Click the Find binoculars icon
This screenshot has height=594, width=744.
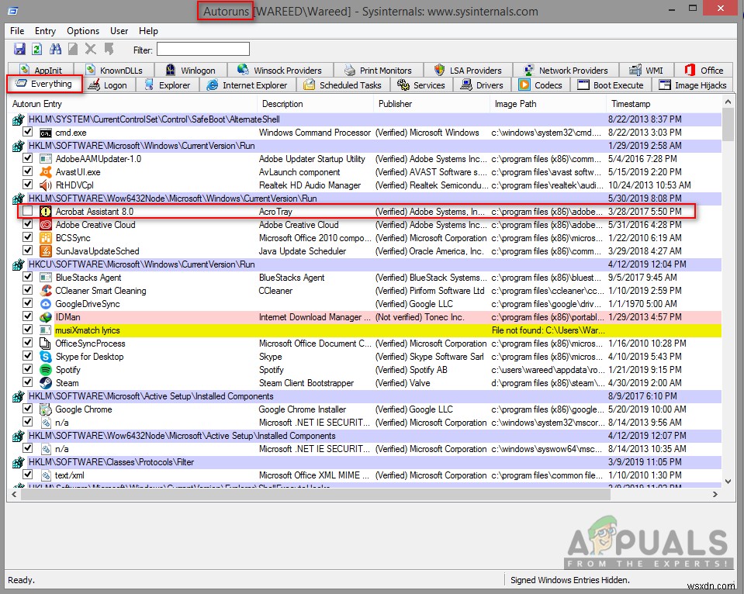56,49
